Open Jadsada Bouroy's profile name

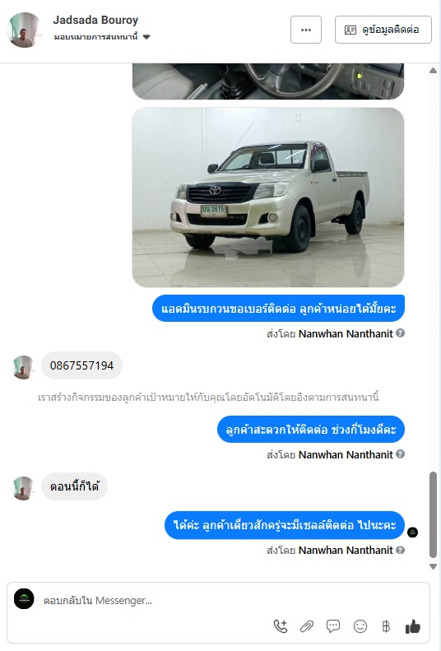tap(95, 20)
